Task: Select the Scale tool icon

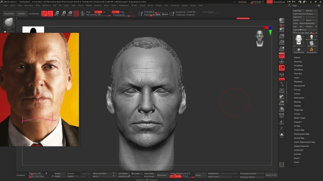Action: pos(63,14)
